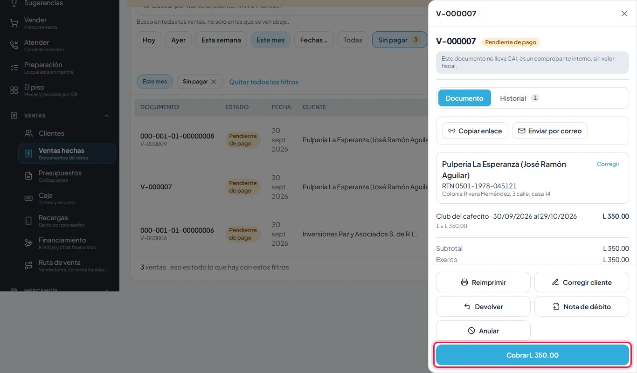Click Copiar enlace button

(475, 131)
